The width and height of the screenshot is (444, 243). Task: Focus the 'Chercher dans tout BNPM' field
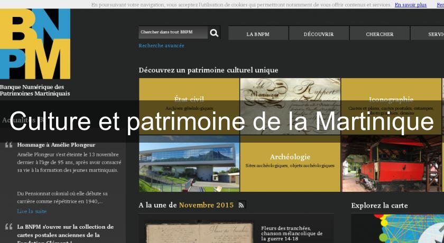pos(173,33)
